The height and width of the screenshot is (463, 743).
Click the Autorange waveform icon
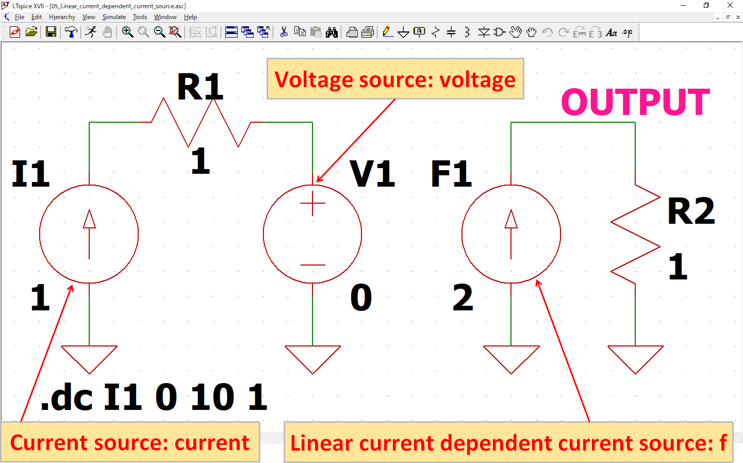(195, 32)
